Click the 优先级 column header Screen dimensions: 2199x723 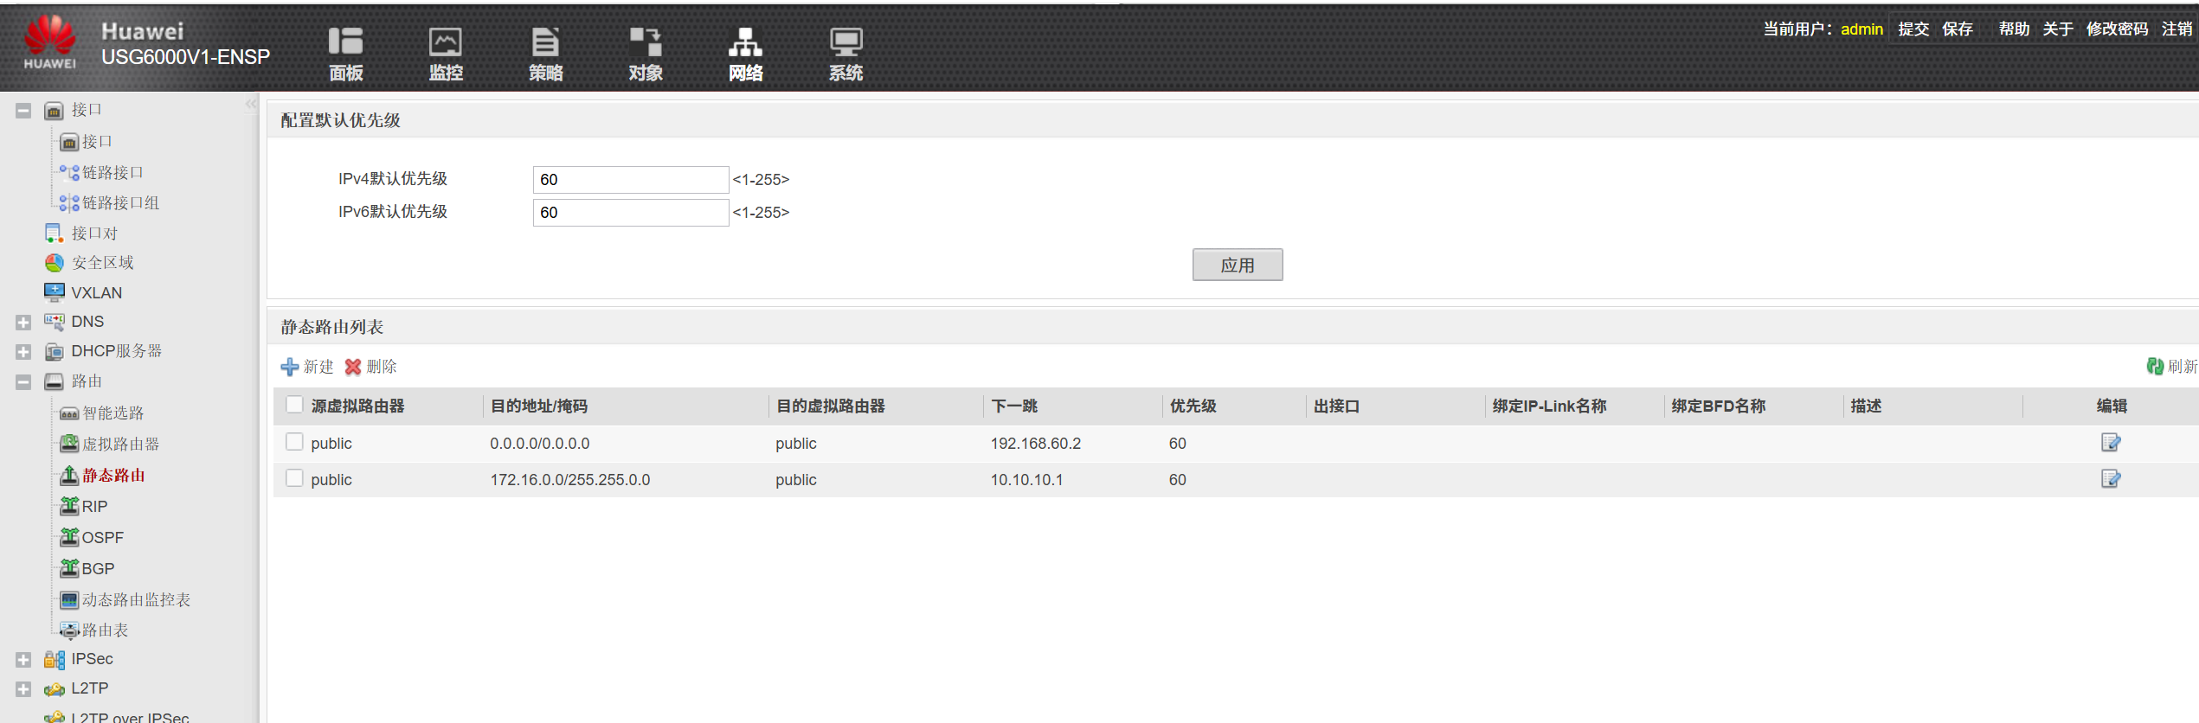click(1193, 406)
